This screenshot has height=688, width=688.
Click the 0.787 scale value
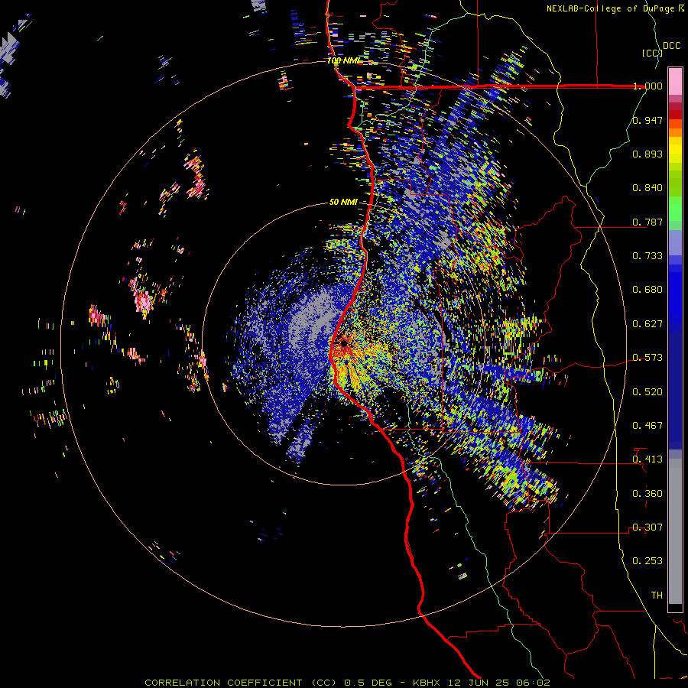647,222
